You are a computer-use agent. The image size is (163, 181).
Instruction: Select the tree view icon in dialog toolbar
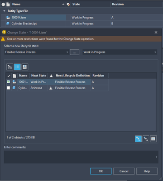[x=10, y=67]
